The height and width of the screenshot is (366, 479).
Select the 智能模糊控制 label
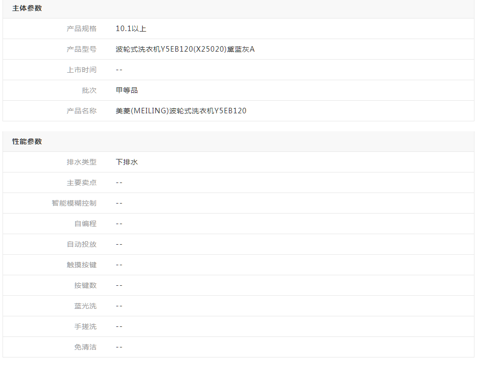click(x=74, y=204)
